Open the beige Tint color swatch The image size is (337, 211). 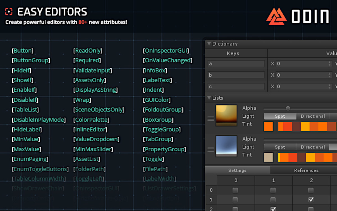coord(268,158)
